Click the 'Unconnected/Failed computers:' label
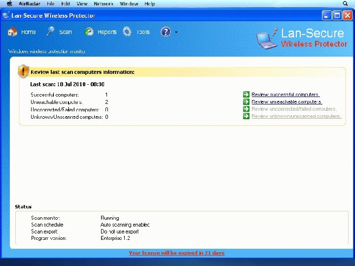This screenshot has height=266, width=355. [65, 110]
